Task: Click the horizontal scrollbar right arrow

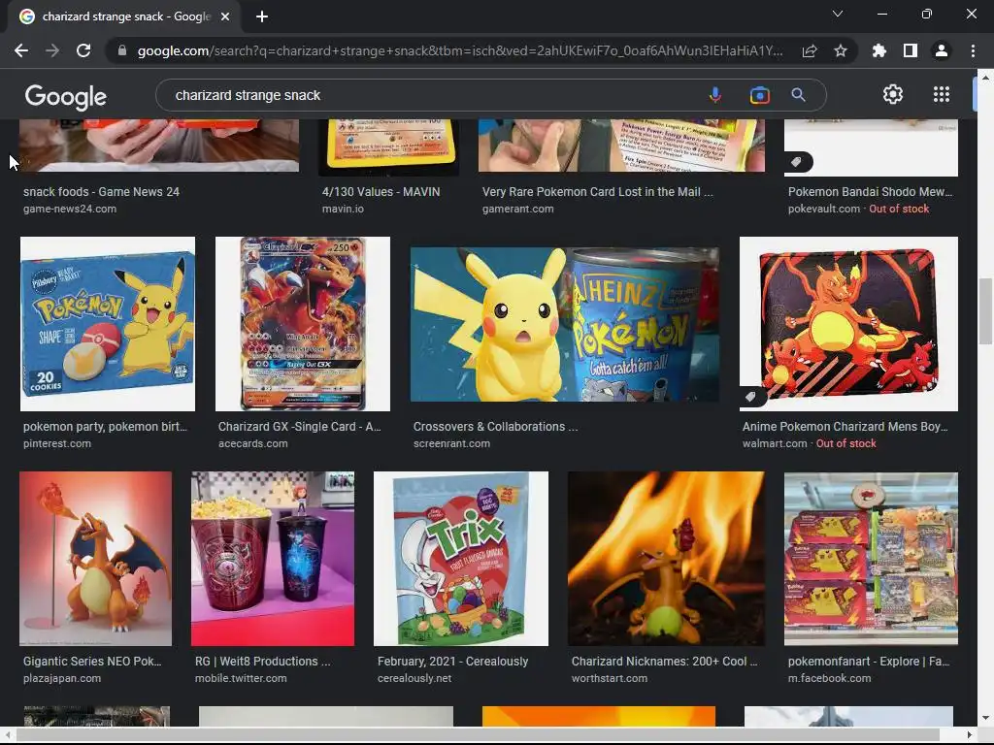Action: click(x=970, y=735)
